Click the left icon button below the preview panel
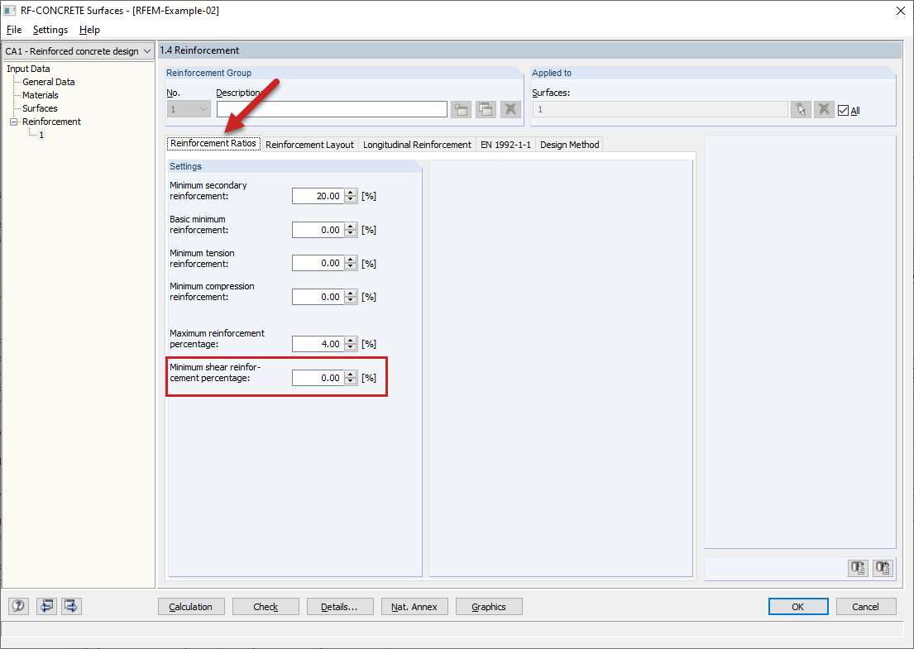This screenshot has width=914, height=649. tap(858, 568)
